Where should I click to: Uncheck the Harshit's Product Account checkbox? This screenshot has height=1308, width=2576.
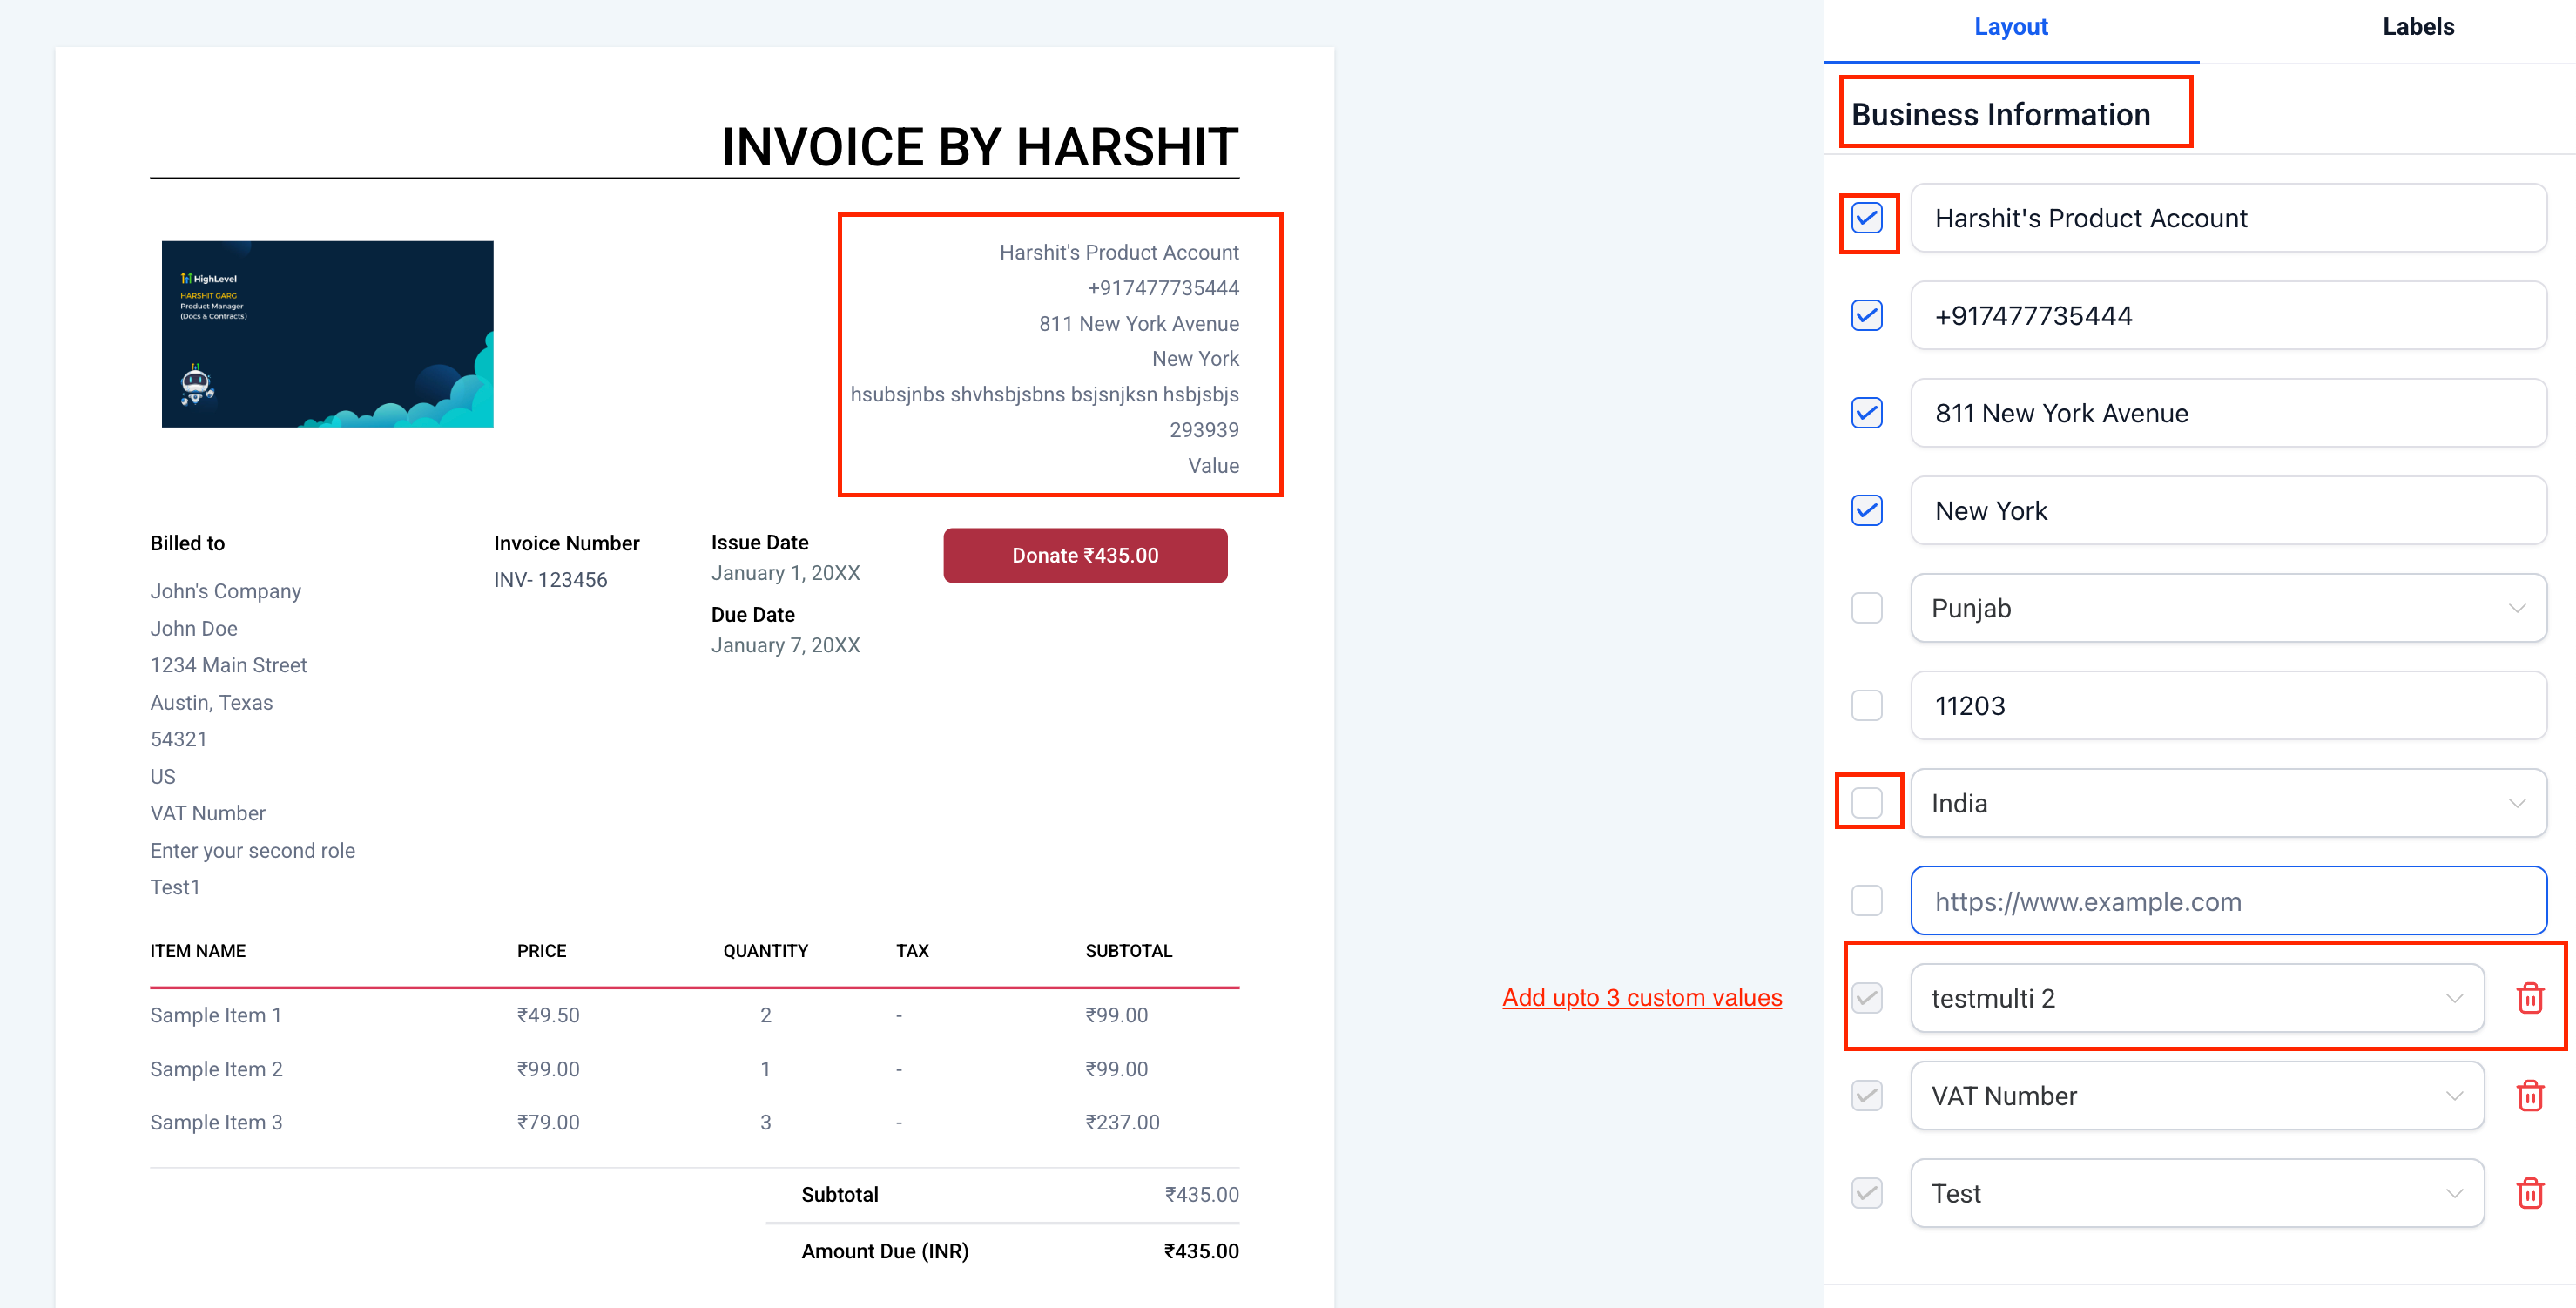point(1866,218)
